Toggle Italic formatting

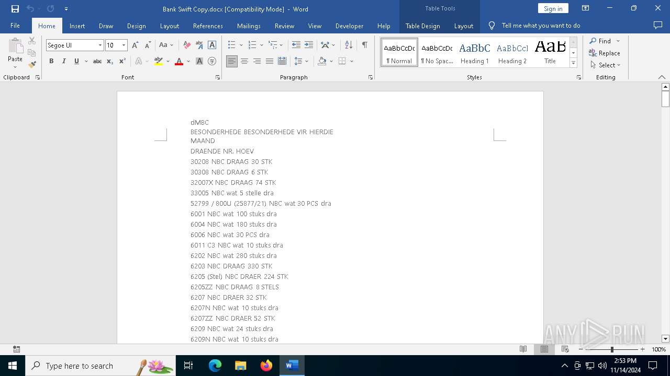coord(64,61)
